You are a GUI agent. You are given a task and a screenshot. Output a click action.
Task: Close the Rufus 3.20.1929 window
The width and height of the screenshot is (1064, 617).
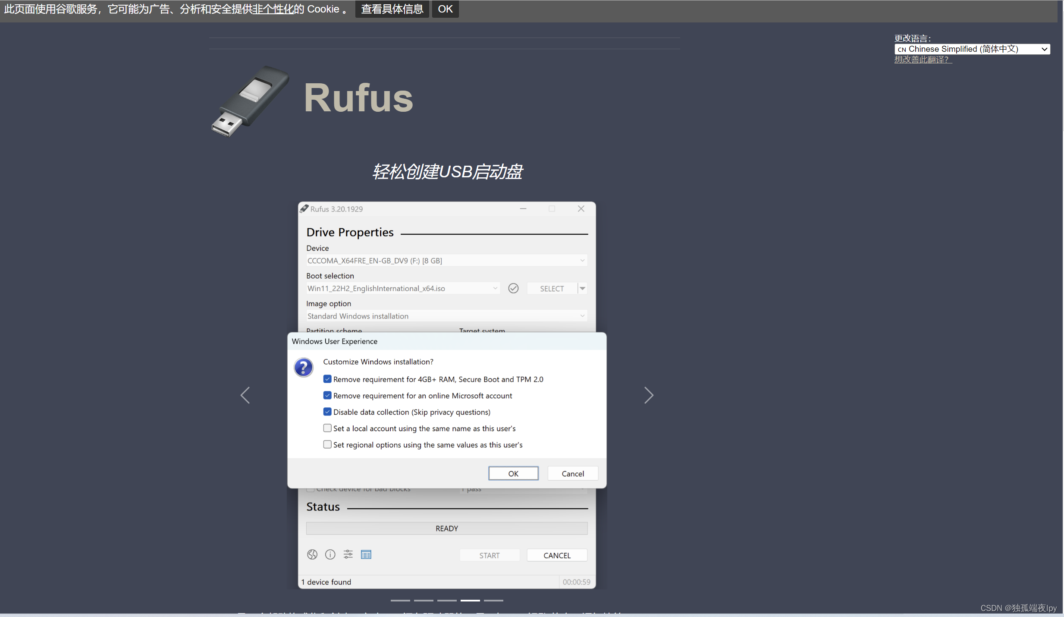581,209
